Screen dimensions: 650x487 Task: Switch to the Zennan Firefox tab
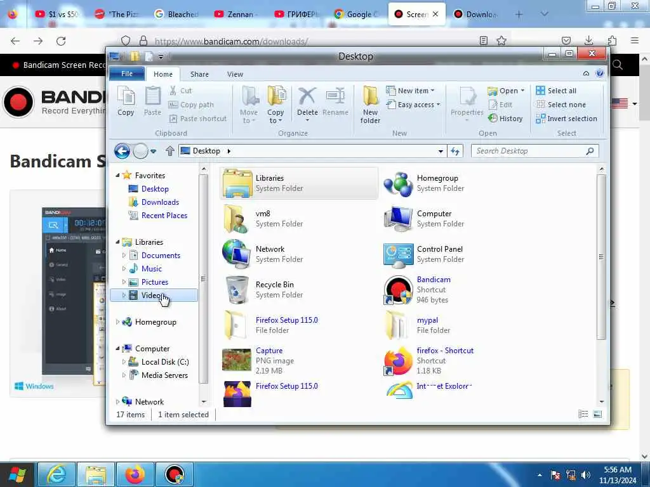(235, 14)
